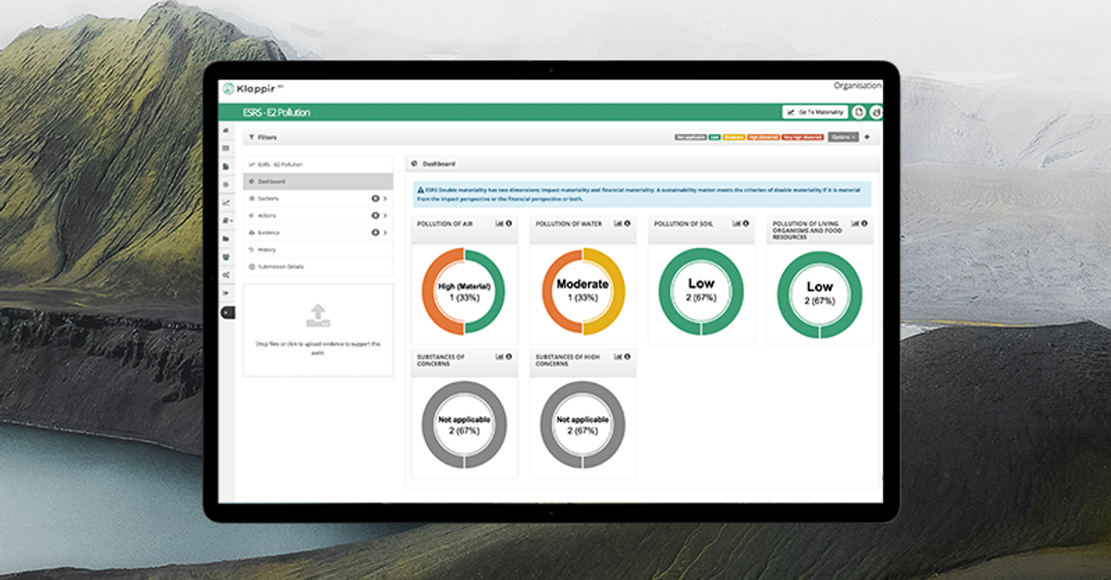This screenshot has height=580, width=1111.
Task: Click the chart icon on Pollution of Air card
Action: (x=497, y=223)
